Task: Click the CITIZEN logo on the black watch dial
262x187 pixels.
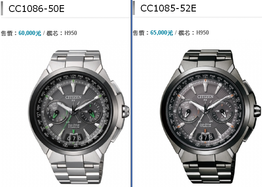Action: click(205, 96)
